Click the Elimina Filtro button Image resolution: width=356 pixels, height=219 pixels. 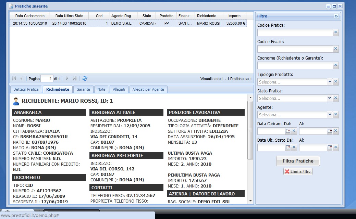pos(298,171)
